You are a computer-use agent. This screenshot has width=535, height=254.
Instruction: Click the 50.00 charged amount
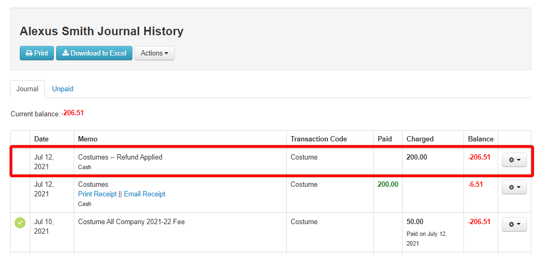[x=415, y=221]
